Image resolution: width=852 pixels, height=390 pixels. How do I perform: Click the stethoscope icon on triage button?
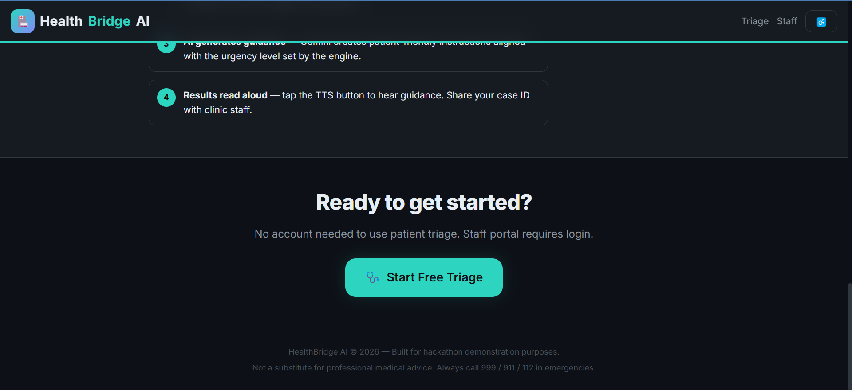[x=373, y=277]
